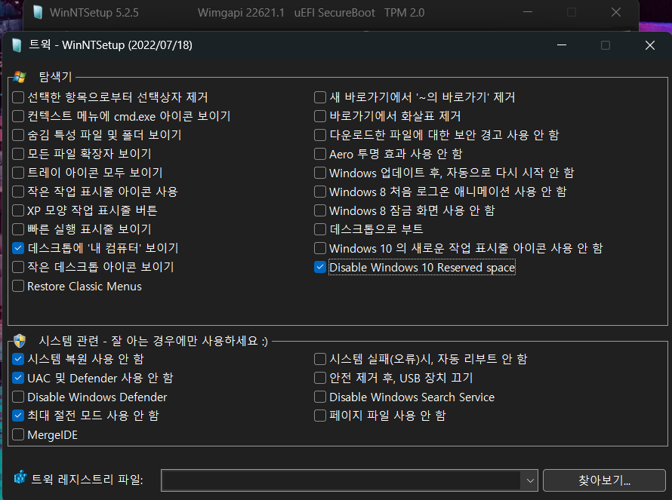The width and height of the screenshot is (672, 500).
Task: Uncheck Disable Windows 10 Reserved space
Action: 320,267
